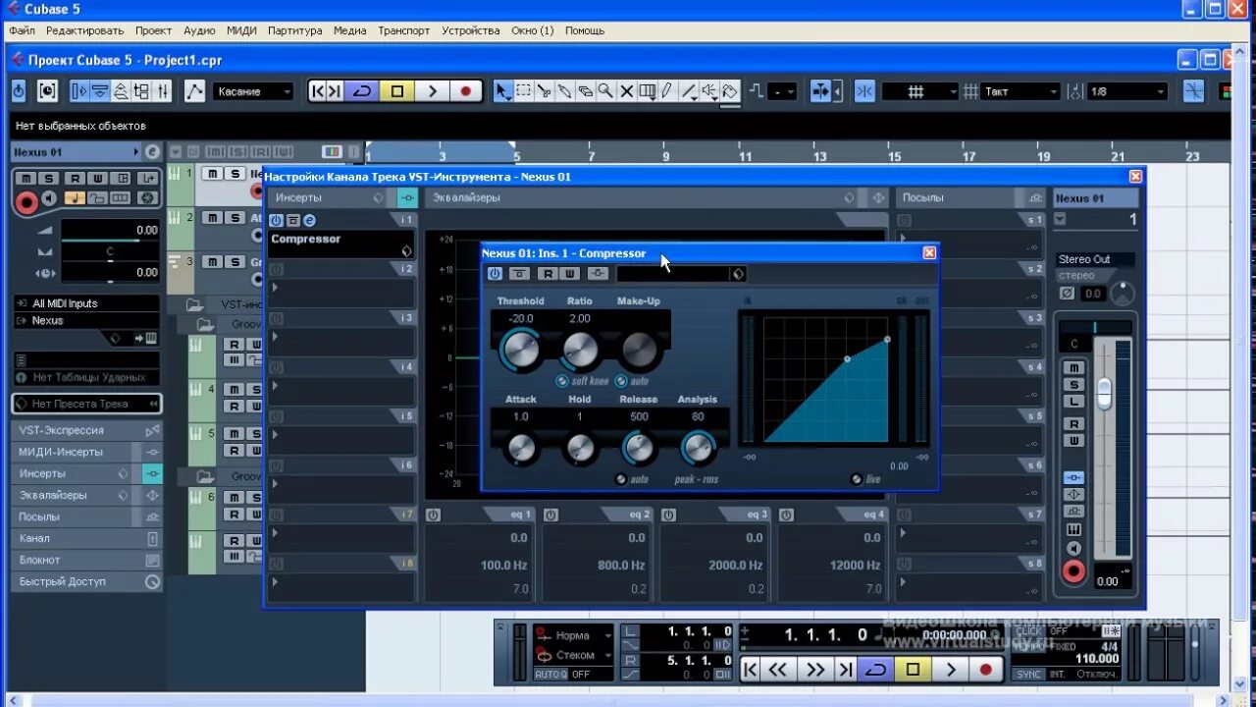The image size is (1256, 707).
Task: Open Compressor preset browser icon
Action: coord(738,274)
